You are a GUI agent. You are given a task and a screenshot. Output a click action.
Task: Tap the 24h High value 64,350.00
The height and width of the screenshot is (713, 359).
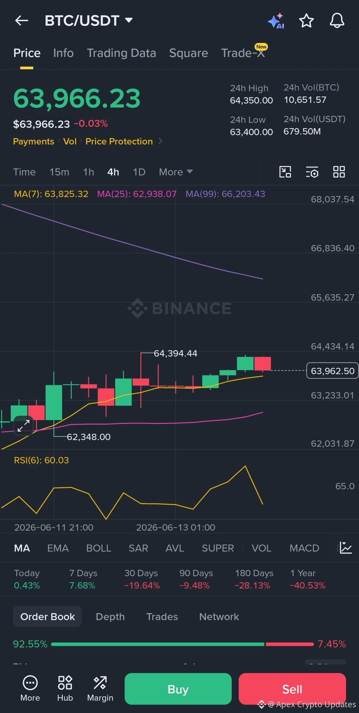coord(251,100)
